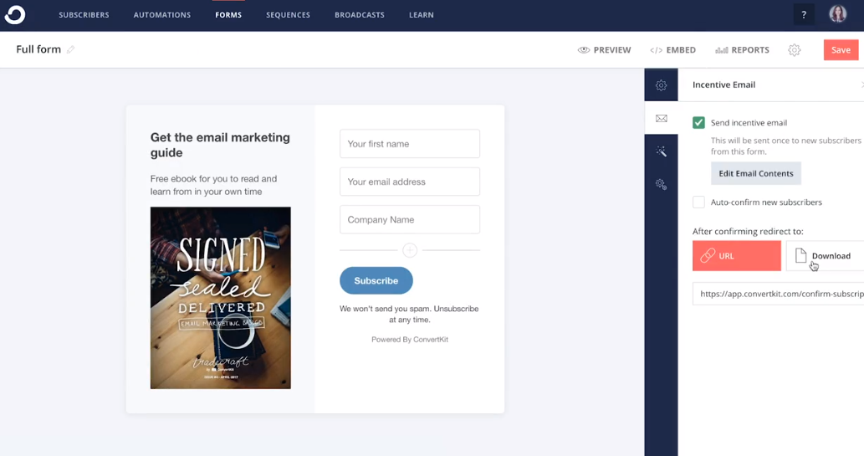
Task: Select the general settings gear sidebar icon
Action: point(662,85)
